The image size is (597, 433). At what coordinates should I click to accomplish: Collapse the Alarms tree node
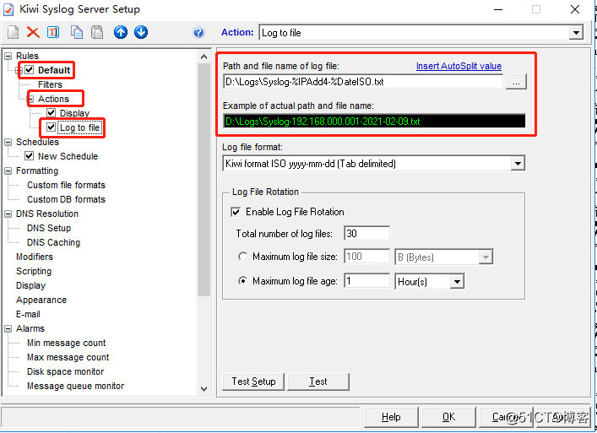point(8,328)
